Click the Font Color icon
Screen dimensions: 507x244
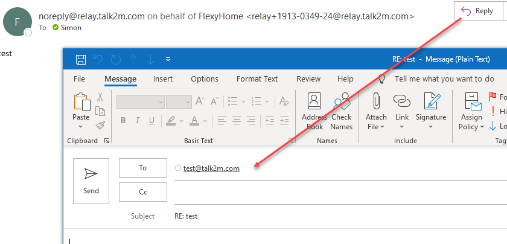pos(194,121)
